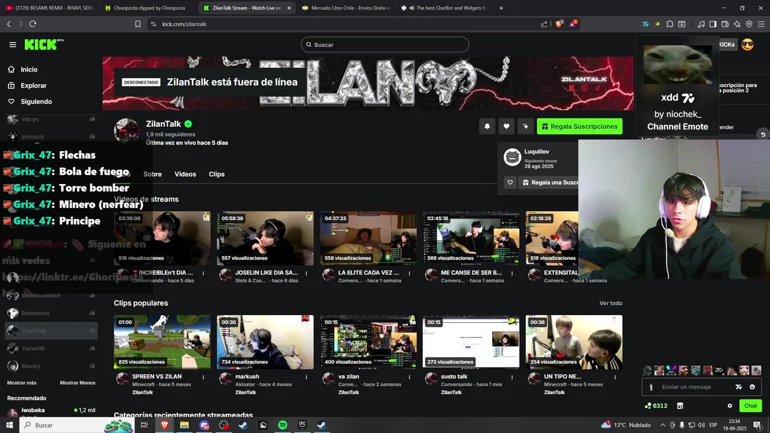Switch to Mercado Libre Chile browser tab
Image resolution: width=770 pixels, height=433 pixels.
345,8
